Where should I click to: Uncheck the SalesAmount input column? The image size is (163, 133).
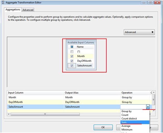click(x=72, y=66)
